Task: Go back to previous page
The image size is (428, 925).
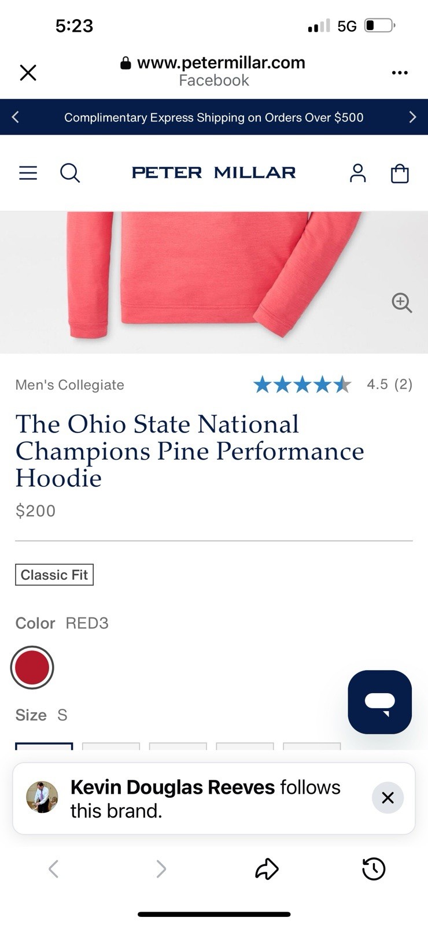Action: [x=54, y=868]
